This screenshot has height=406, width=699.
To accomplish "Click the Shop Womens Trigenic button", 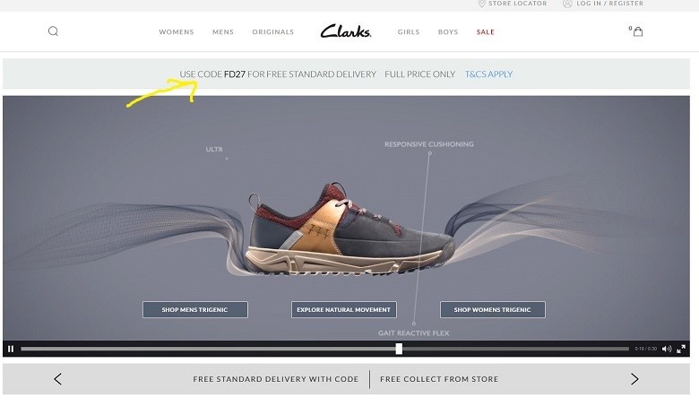I will coord(493,310).
